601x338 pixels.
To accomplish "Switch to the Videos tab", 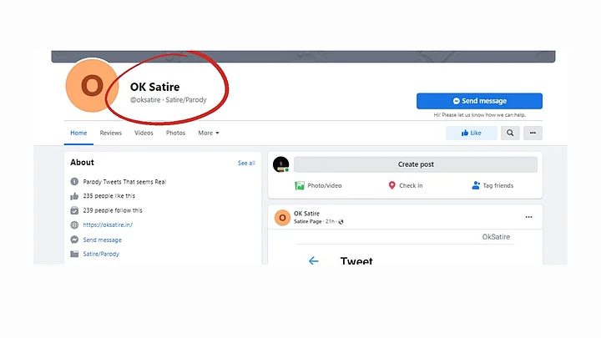I will pos(144,133).
